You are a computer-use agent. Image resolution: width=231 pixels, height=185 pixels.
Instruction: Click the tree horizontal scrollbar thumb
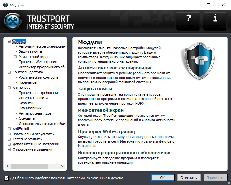coord(29,166)
